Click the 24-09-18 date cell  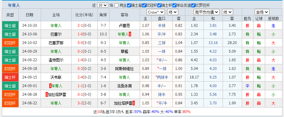coord(30,69)
